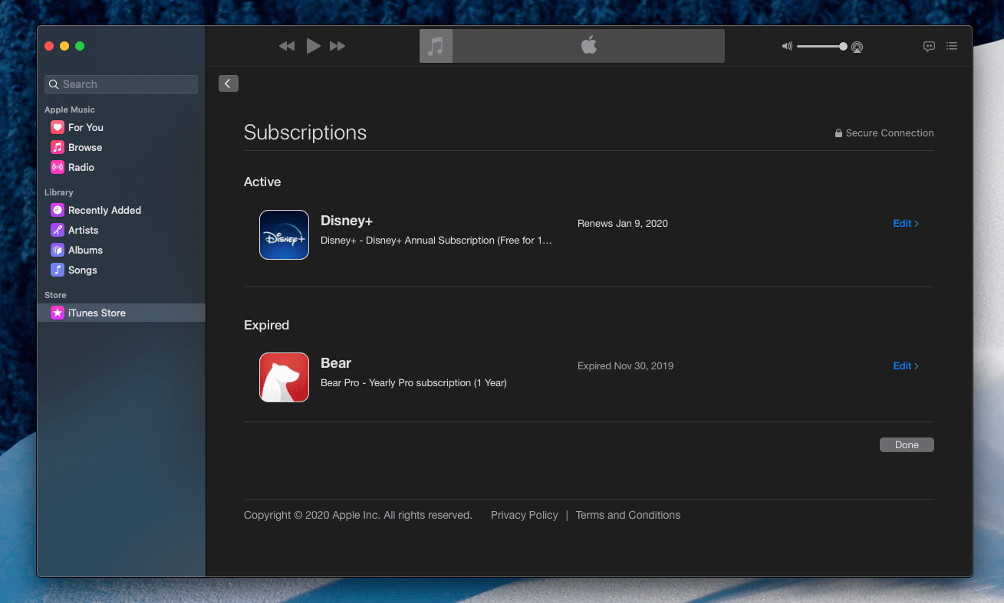Click the Expired section heading

[266, 325]
